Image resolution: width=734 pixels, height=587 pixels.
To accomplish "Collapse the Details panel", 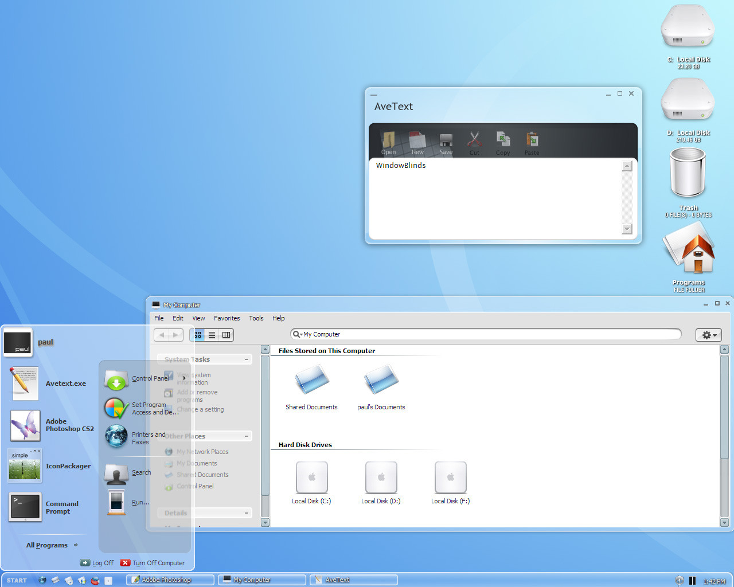I will coord(247,513).
